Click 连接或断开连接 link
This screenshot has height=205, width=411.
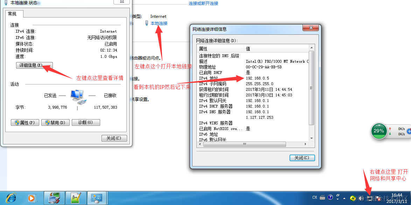[x=203, y=4]
